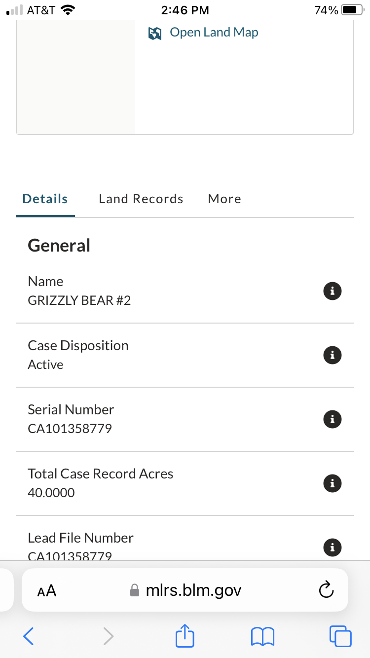Show all open tabs in Safari
The height and width of the screenshot is (658, 370).
[340, 636]
